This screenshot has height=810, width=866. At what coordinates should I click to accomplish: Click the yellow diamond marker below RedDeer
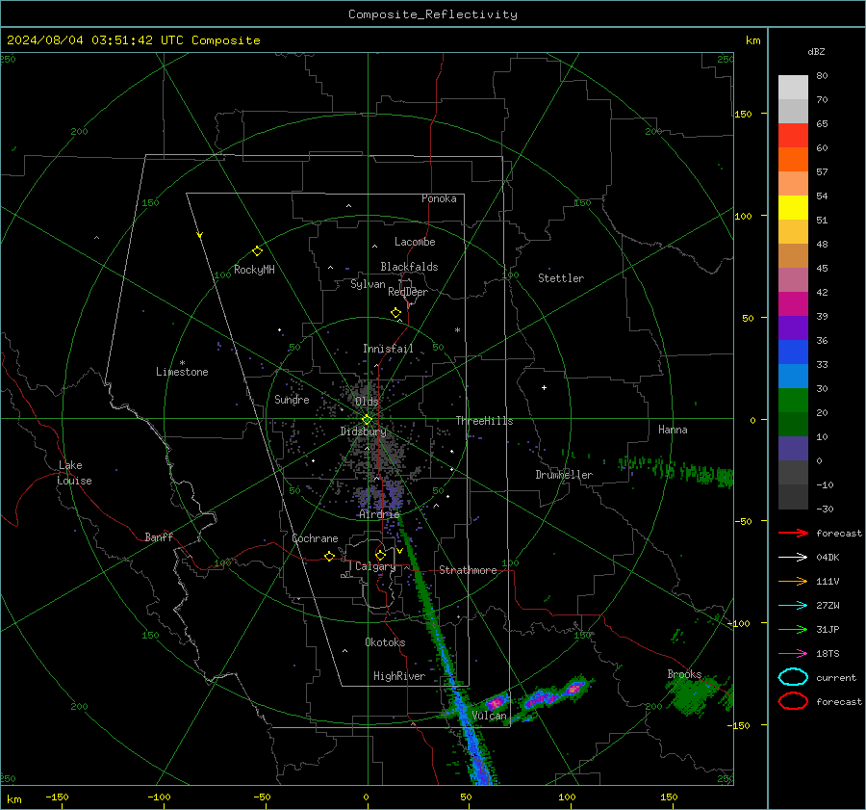click(395, 313)
